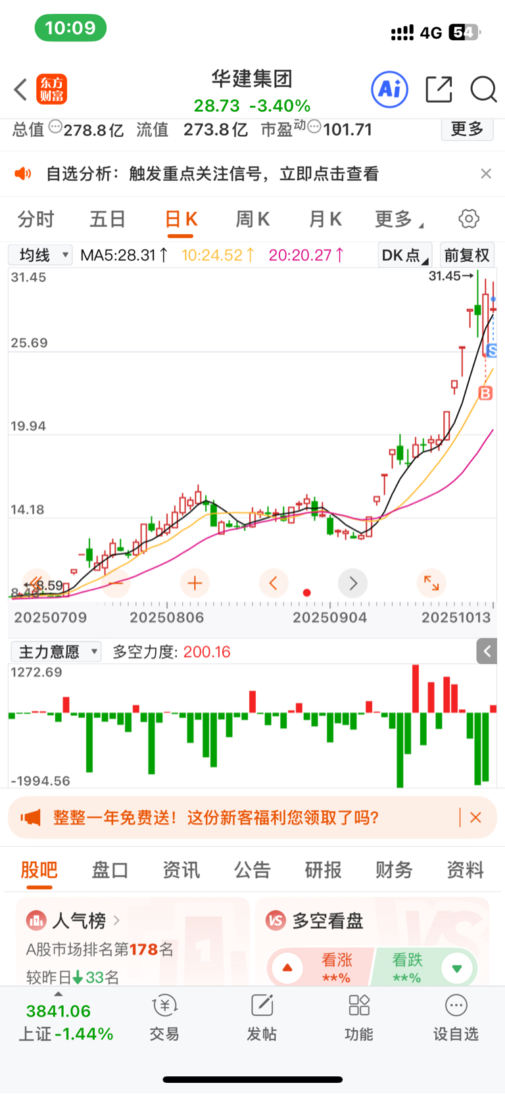This screenshot has height=1094, width=505.
Task: Tap the 自选分析 alert message text
Action: (x=212, y=174)
